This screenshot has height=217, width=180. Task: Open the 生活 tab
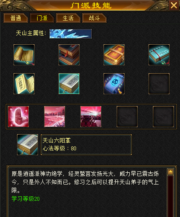coord(68,18)
